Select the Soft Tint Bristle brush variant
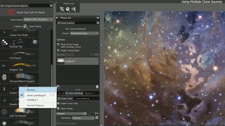 pos(19,112)
